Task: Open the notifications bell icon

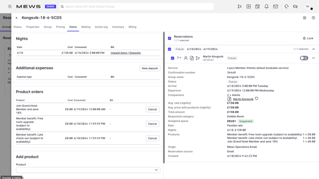Action: click(267, 7)
